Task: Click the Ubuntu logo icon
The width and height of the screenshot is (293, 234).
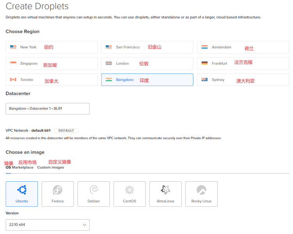Action: 22,190
